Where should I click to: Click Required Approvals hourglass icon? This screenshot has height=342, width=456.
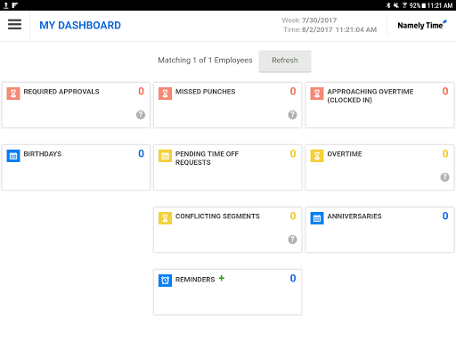tap(13, 94)
